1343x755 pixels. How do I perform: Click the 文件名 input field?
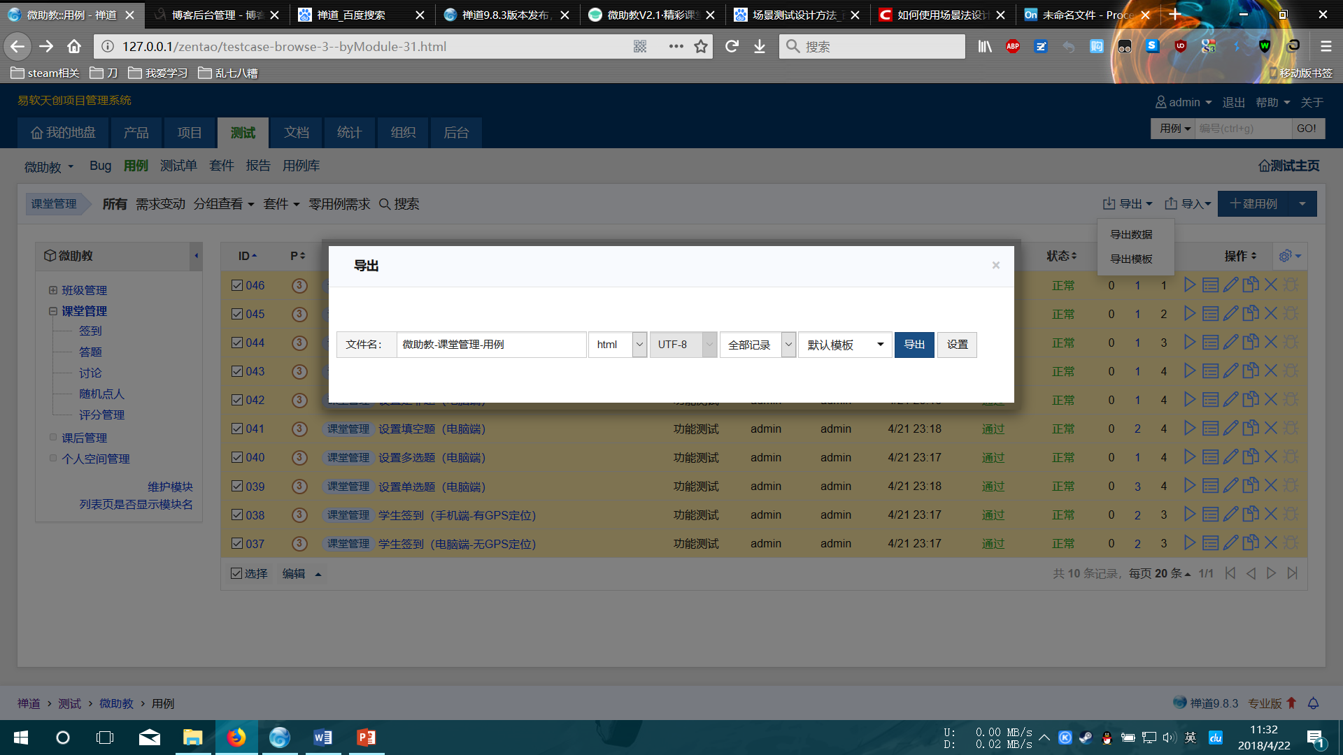click(x=491, y=345)
